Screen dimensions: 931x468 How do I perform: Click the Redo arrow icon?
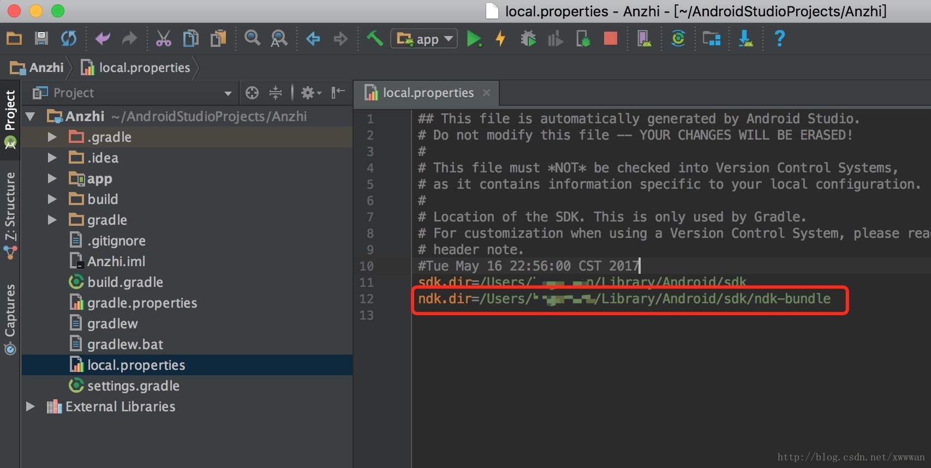point(129,38)
